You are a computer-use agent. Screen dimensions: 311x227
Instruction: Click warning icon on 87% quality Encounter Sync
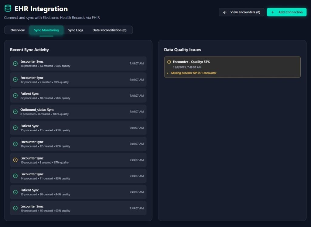[x=15, y=160]
